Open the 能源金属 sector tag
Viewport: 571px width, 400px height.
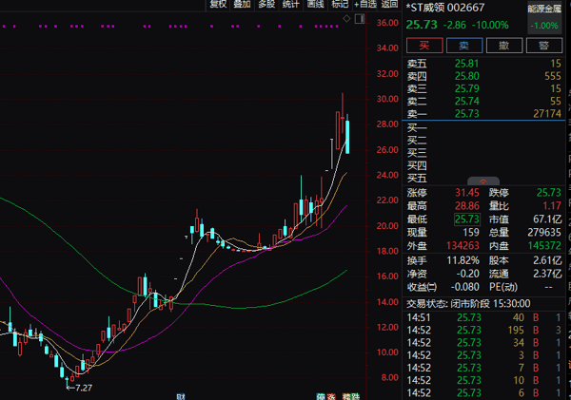click(544, 9)
